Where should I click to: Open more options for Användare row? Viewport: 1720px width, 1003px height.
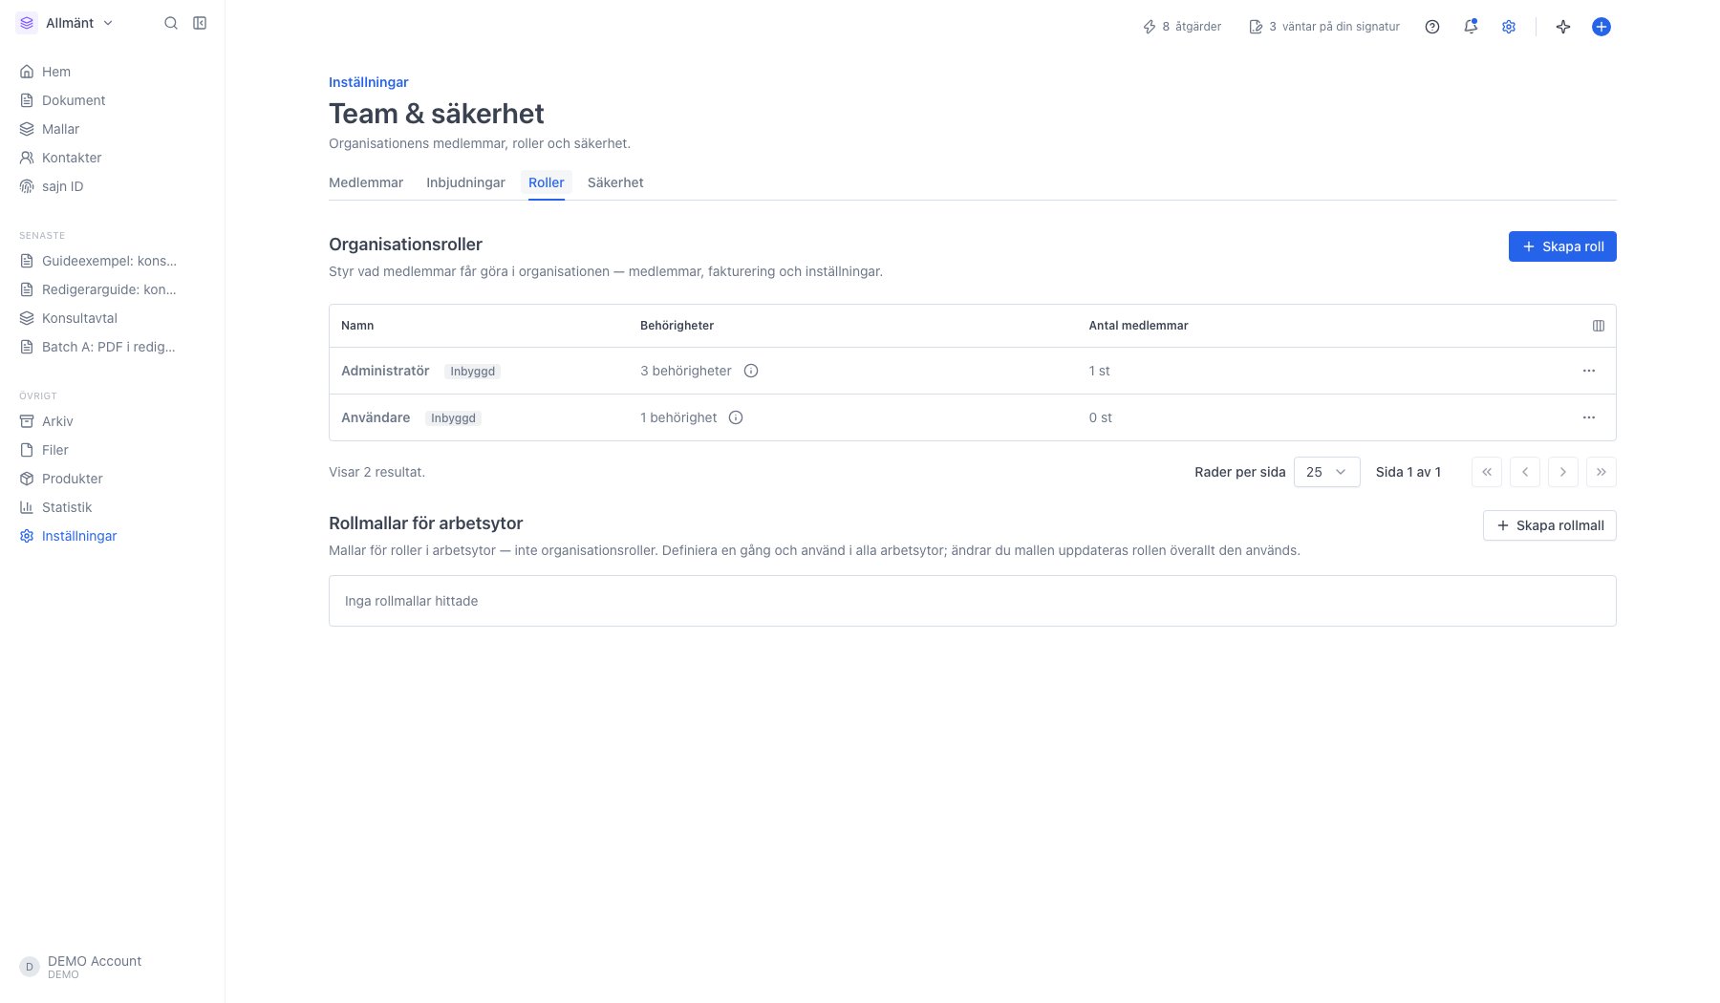1589,417
